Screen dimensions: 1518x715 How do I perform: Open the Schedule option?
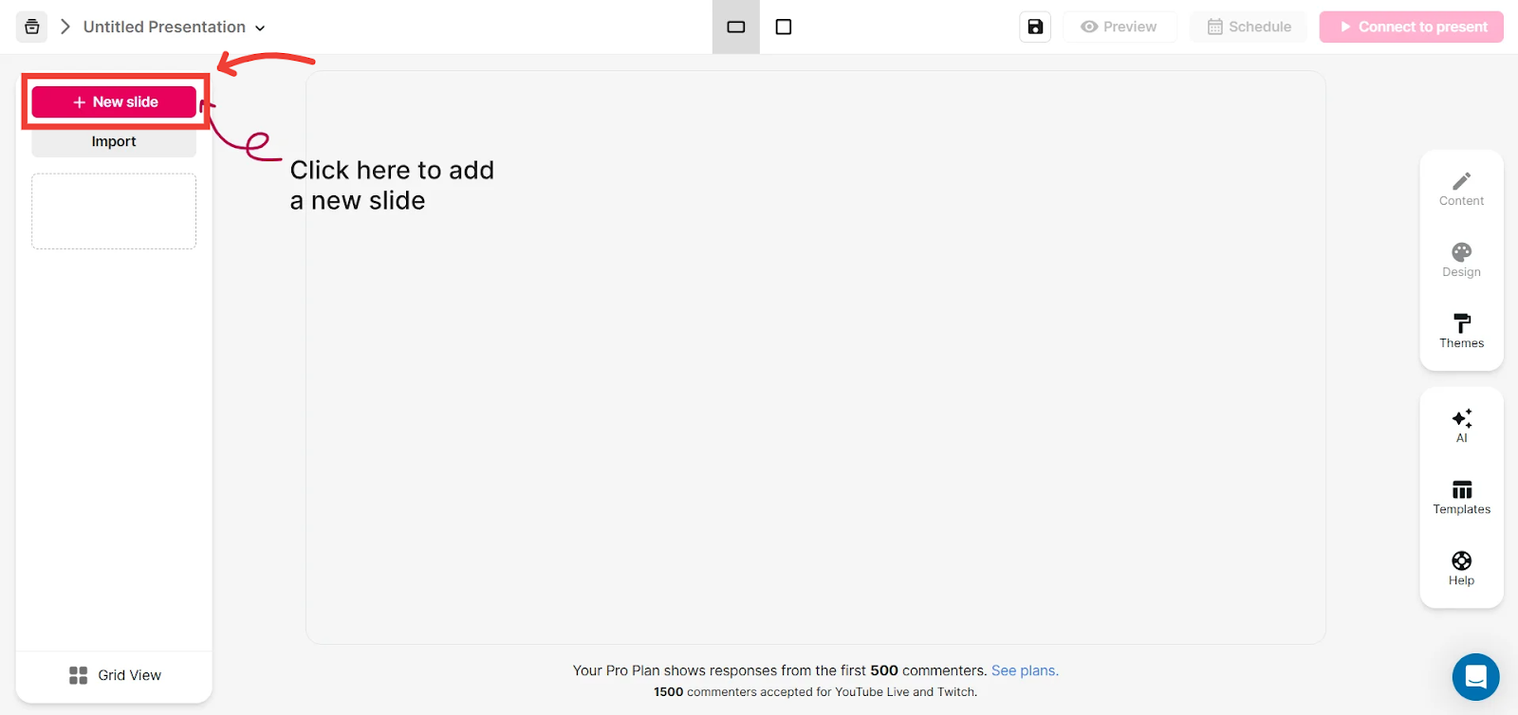1249,27
